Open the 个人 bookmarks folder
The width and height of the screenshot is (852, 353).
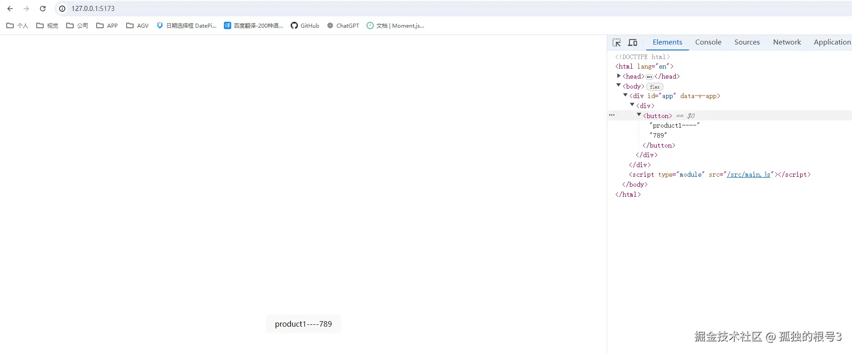pyautogui.click(x=17, y=26)
